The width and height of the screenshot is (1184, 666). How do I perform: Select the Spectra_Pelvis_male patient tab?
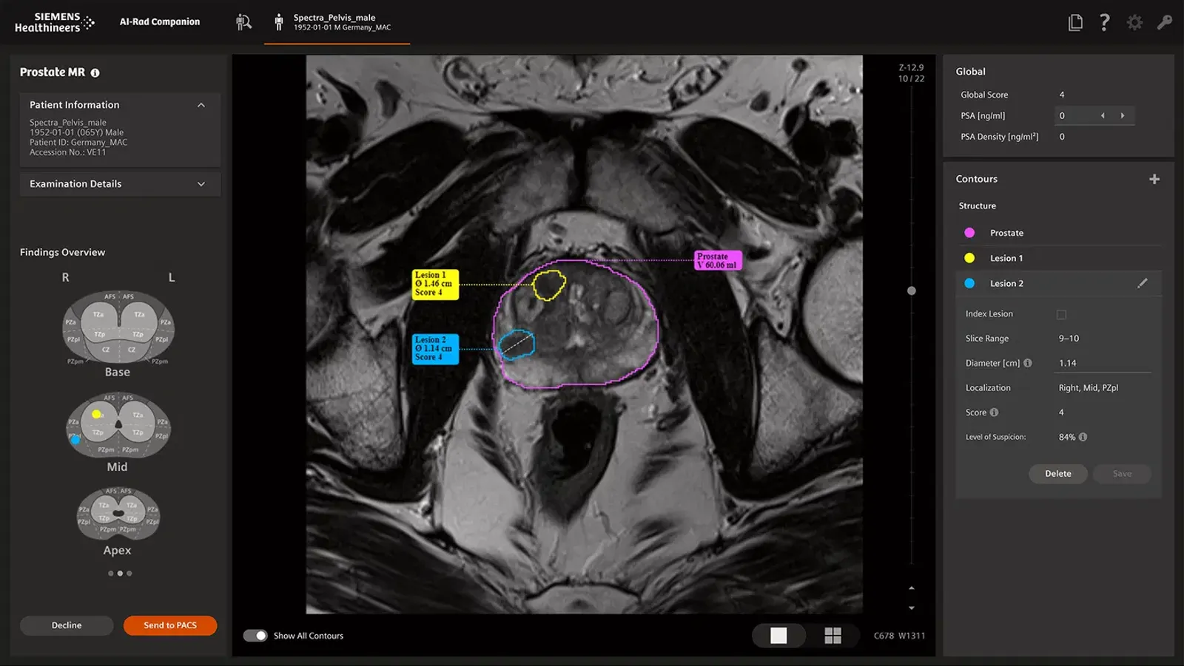(x=337, y=22)
